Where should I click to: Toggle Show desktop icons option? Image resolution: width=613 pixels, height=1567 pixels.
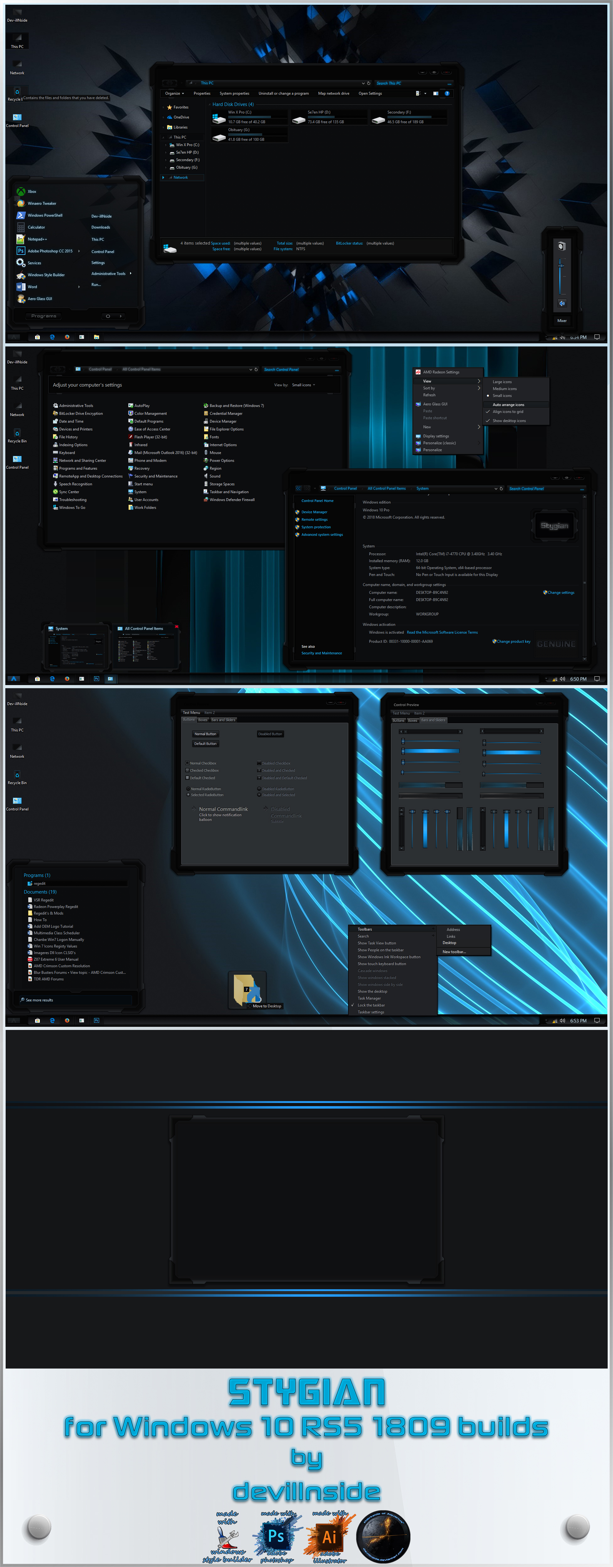click(x=517, y=420)
